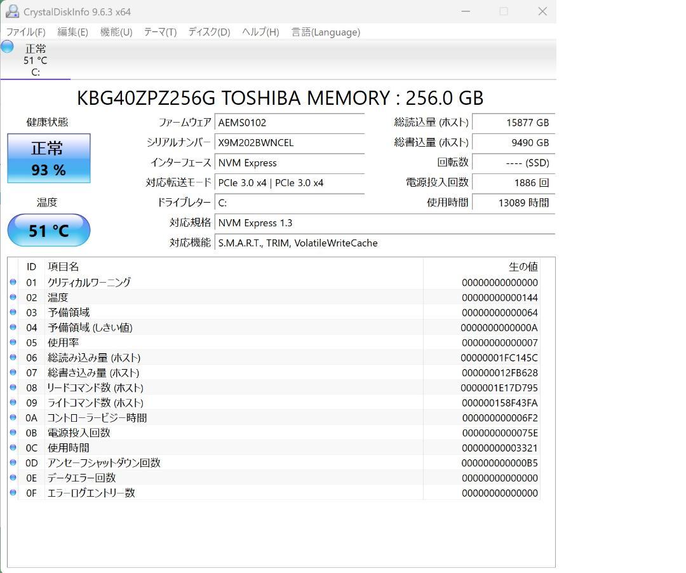Click status dot for row 0F エラーログエントリー数
Image resolution: width=686 pixels, height=573 pixels.
(13, 492)
